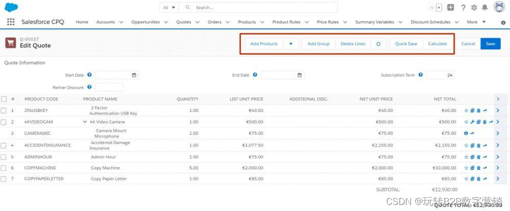Open the user avatar profile menu
The height and width of the screenshot is (211, 510).
[x=499, y=7]
